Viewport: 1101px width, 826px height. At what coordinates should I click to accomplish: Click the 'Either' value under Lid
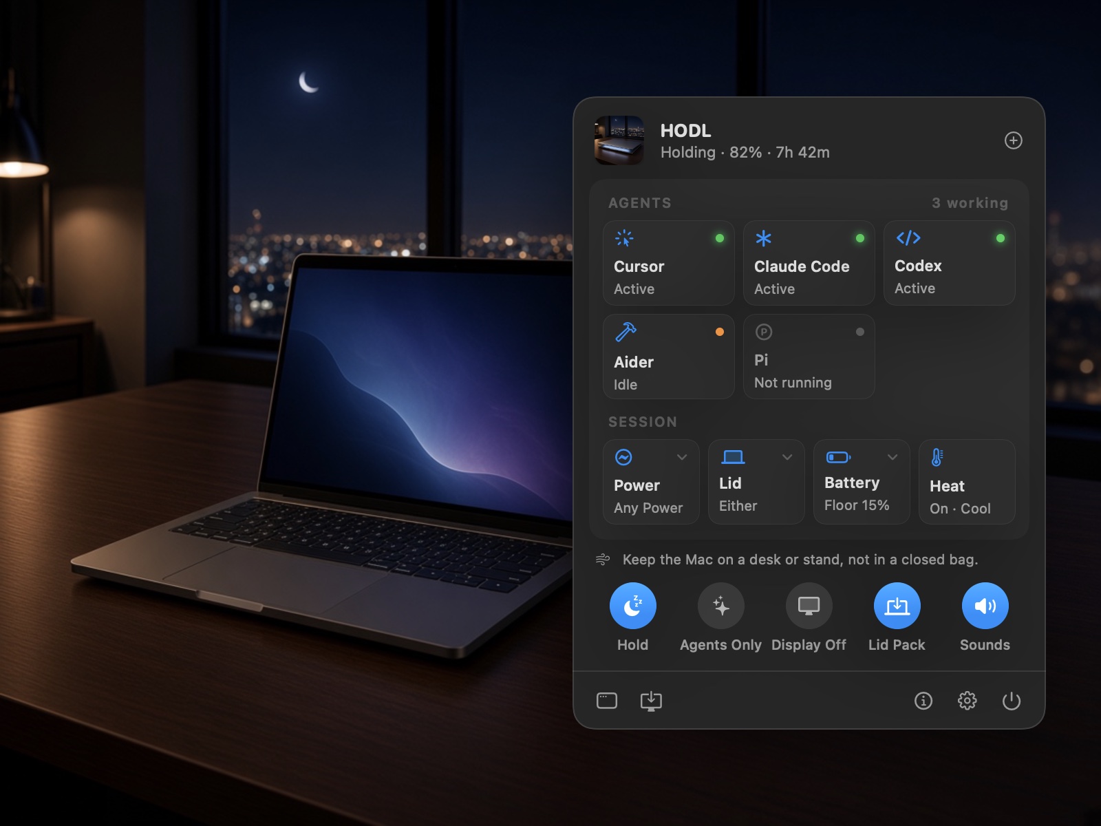[x=738, y=506]
